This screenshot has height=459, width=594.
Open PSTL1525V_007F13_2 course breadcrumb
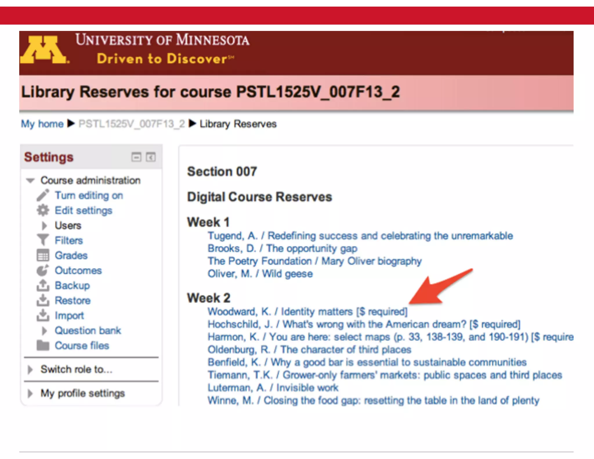[132, 124]
